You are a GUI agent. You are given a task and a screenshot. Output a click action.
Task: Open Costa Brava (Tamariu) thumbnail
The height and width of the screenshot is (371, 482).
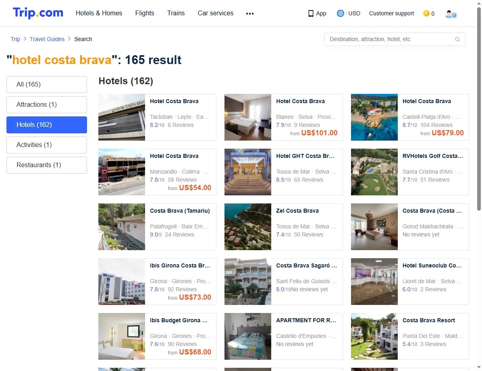(122, 226)
